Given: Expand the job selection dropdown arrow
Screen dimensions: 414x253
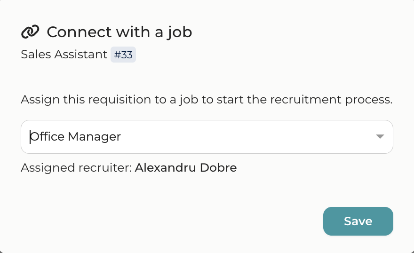Looking at the screenshot, I should tap(380, 137).
